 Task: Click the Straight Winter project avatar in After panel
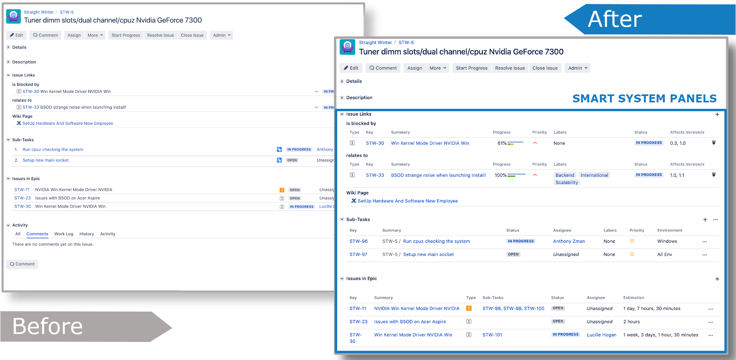(347, 47)
